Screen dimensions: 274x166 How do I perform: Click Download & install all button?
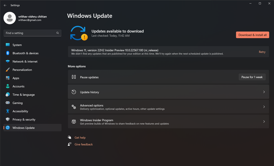(x=253, y=35)
